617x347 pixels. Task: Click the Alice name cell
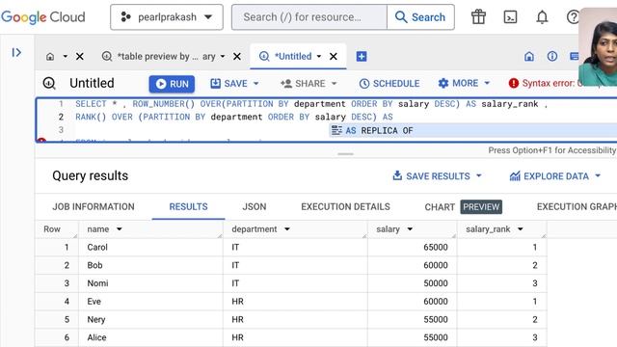150,337
